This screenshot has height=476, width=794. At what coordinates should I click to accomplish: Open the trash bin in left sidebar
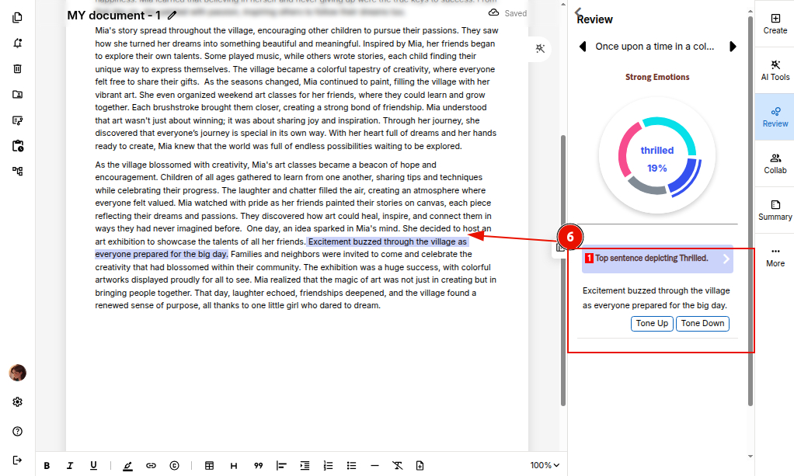(17, 69)
